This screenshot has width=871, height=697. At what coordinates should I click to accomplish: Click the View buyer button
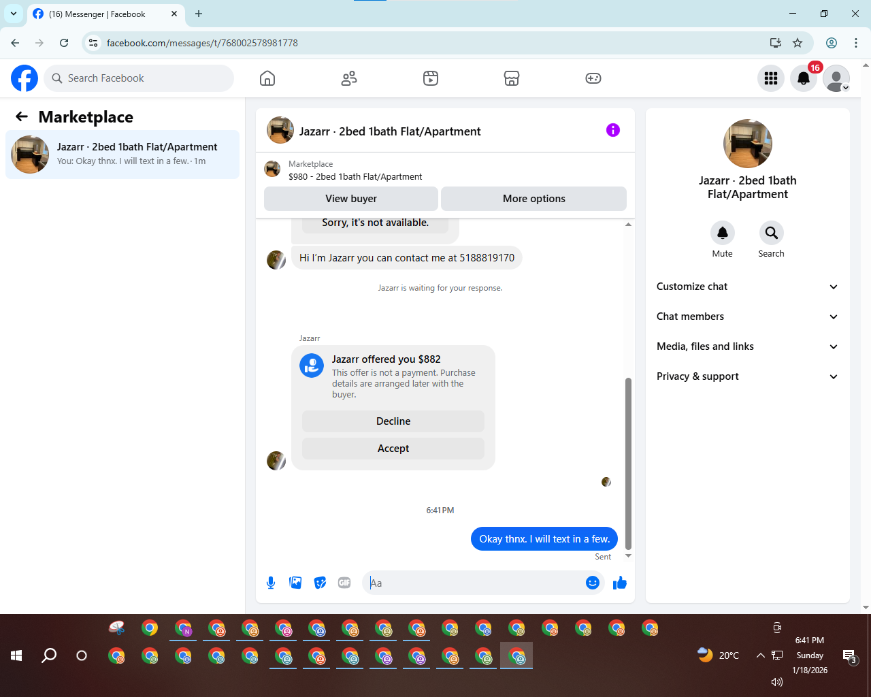[351, 199]
